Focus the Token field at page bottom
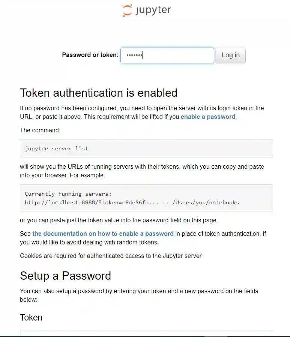The width and height of the screenshot is (290, 337). pyautogui.click(x=146, y=333)
